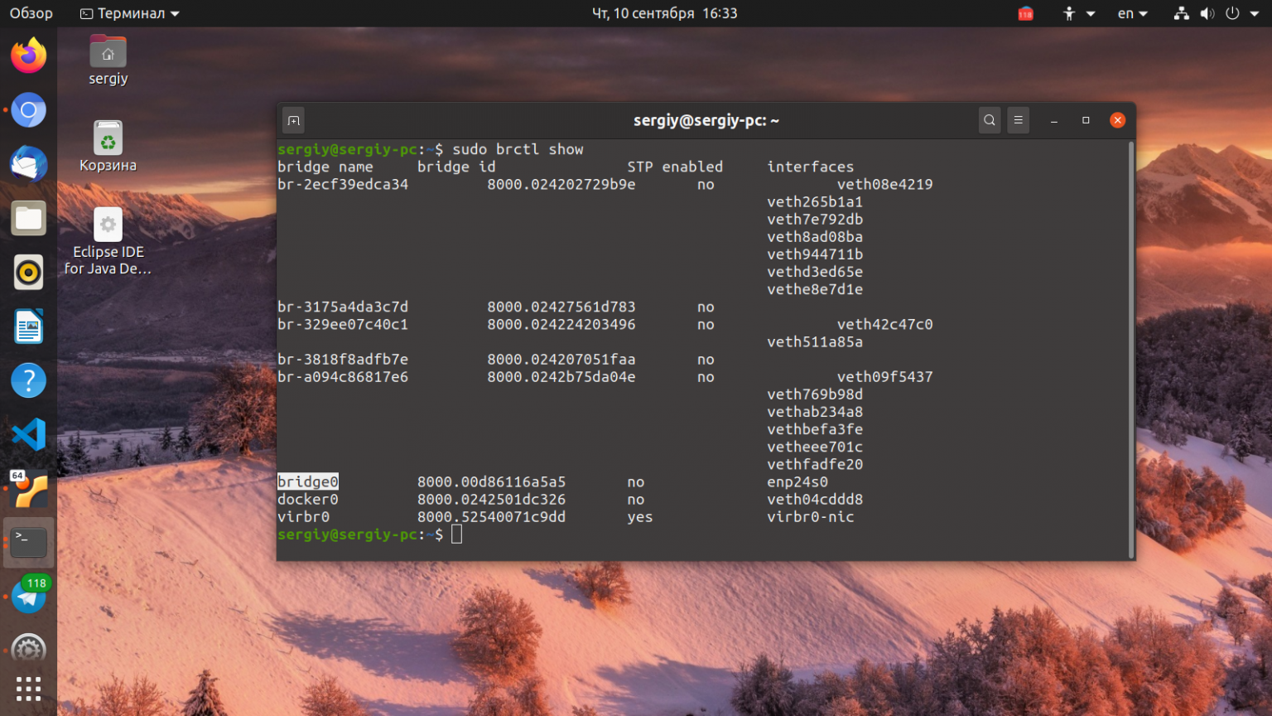
Task: Open LibreOffice Writer from the dock
Action: click(x=29, y=326)
